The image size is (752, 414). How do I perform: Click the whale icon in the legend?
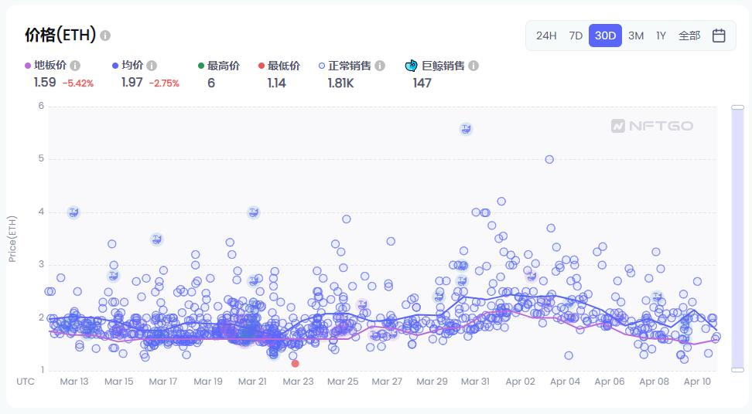point(411,66)
